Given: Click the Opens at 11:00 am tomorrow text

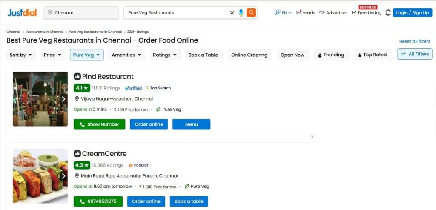Looking at the screenshot, I should coord(103,186).
